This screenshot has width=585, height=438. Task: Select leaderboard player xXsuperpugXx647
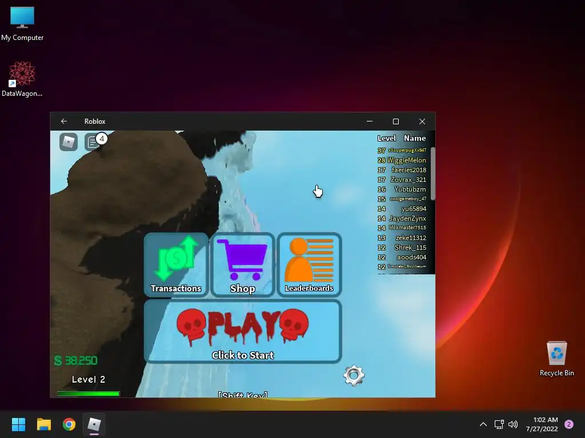[x=407, y=150]
